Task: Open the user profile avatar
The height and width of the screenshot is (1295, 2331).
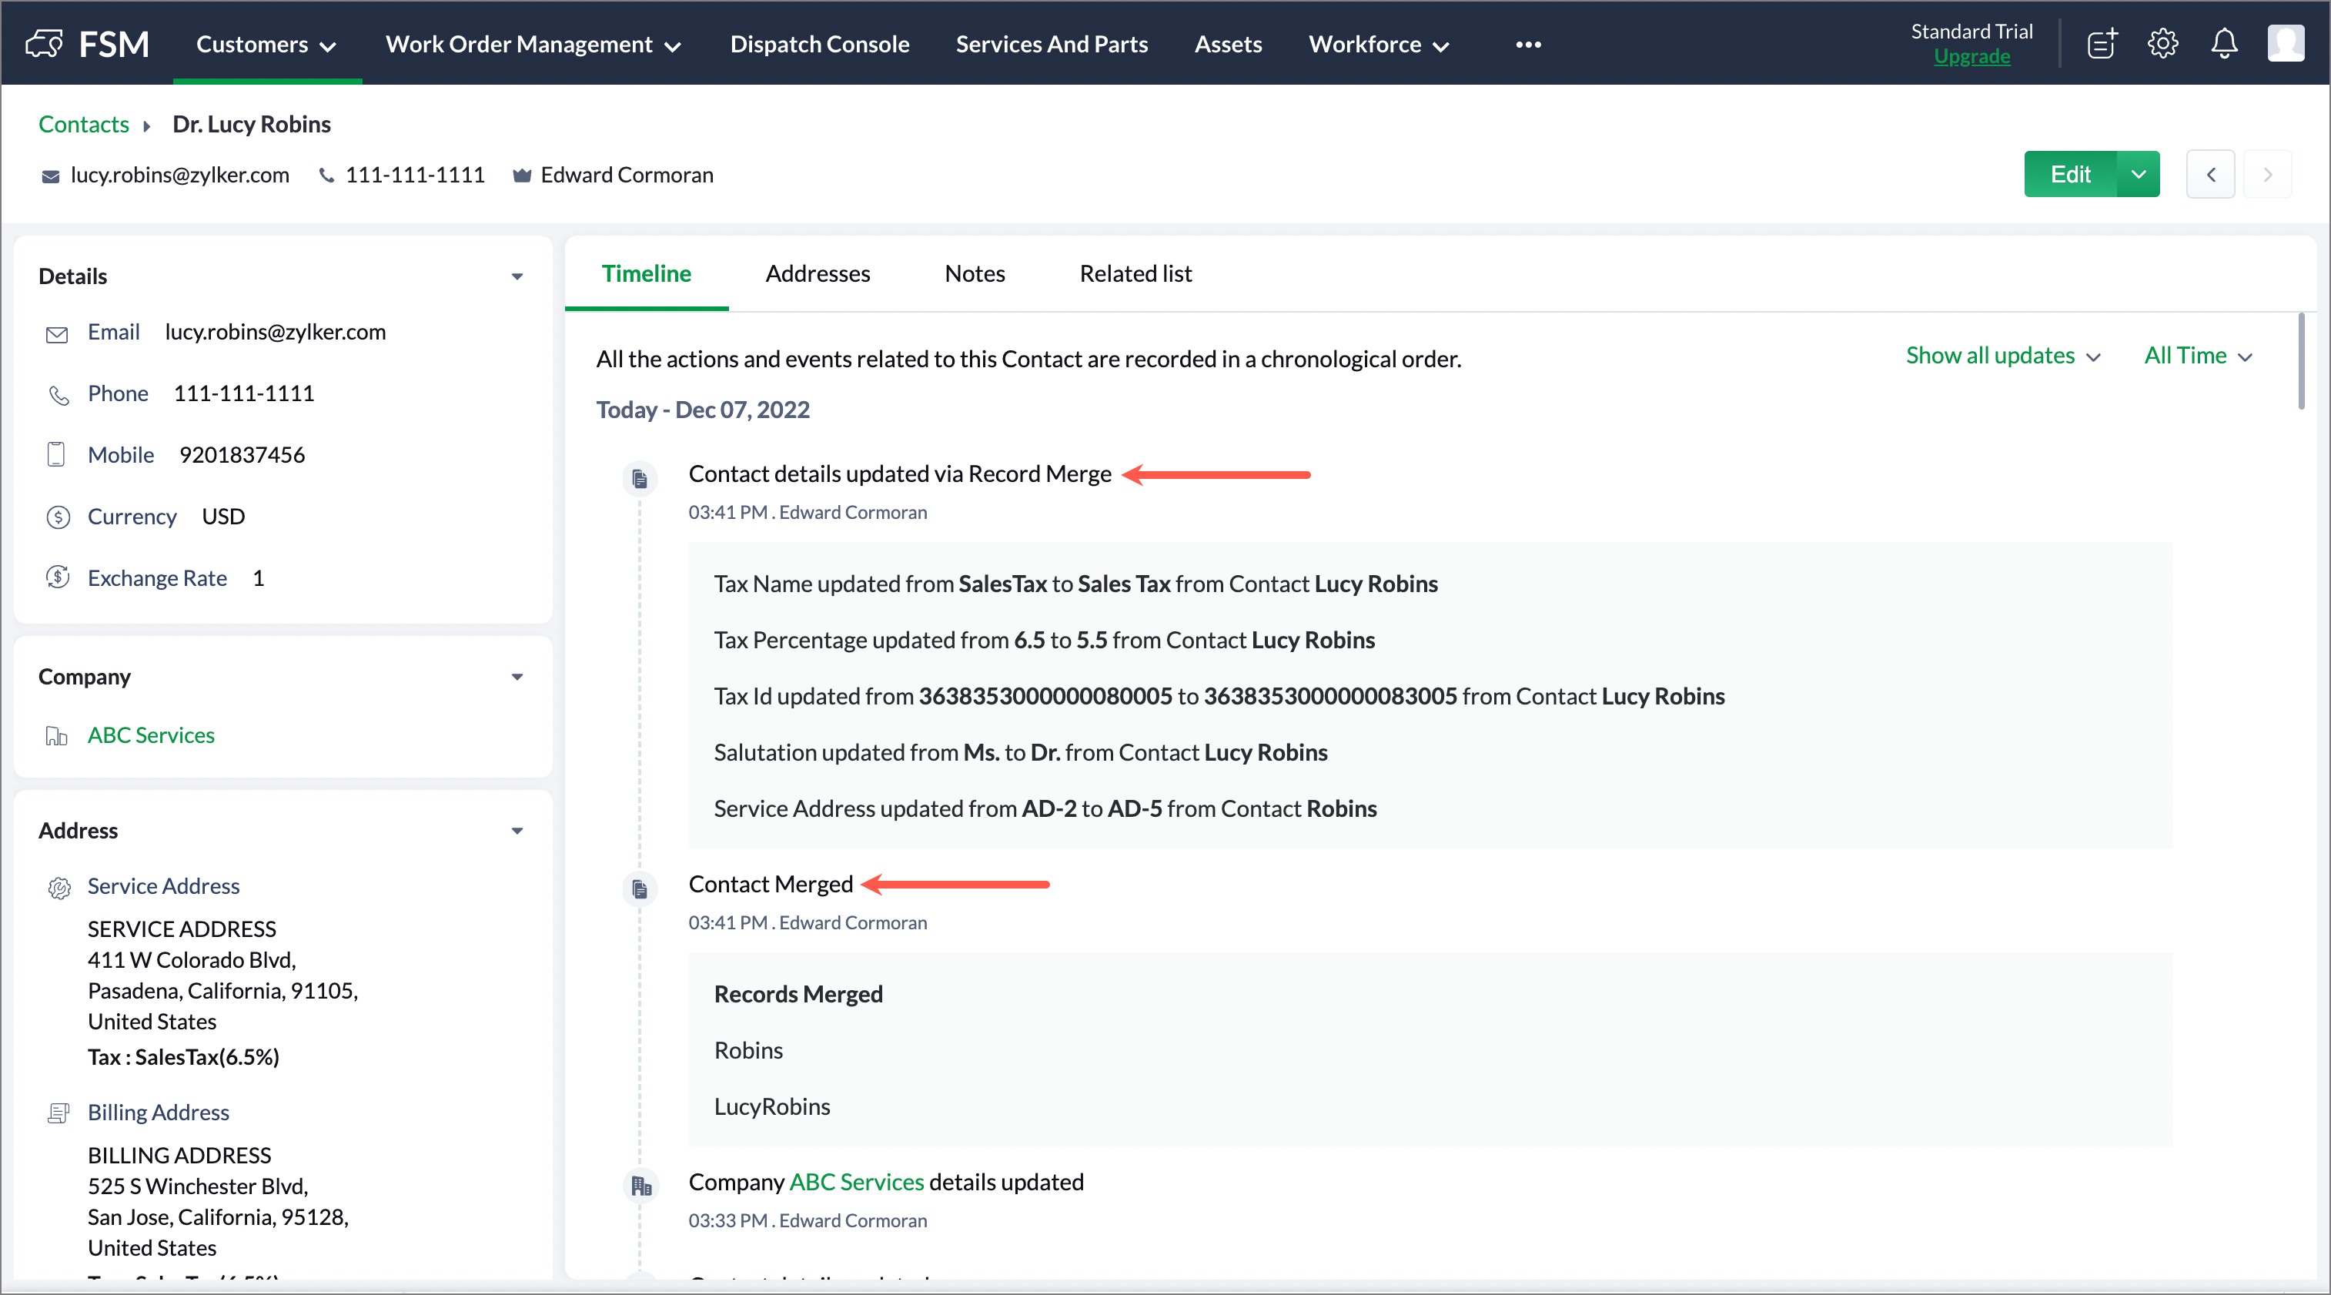Action: (2285, 43)
